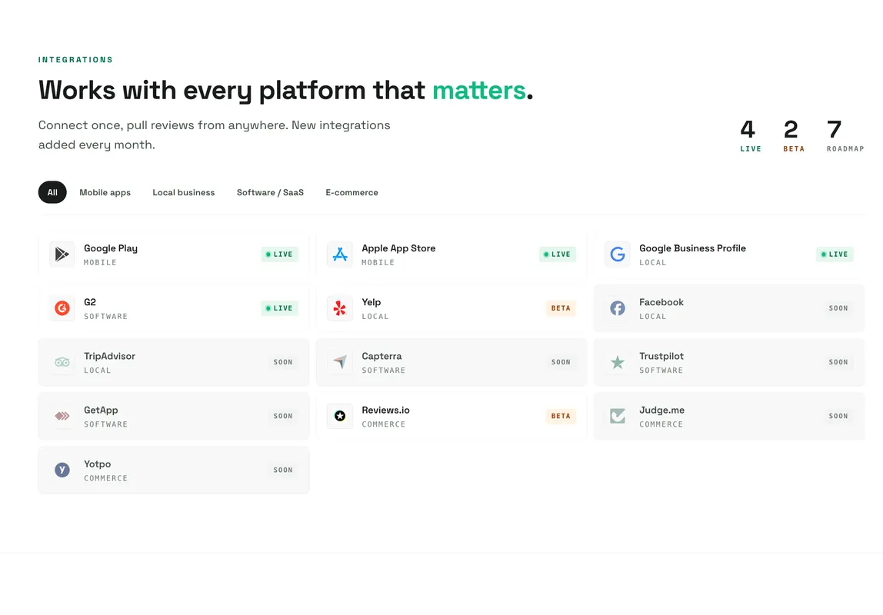
Task: Click the SOFTWARE label under GetApp
Action: tap(106, 424)
